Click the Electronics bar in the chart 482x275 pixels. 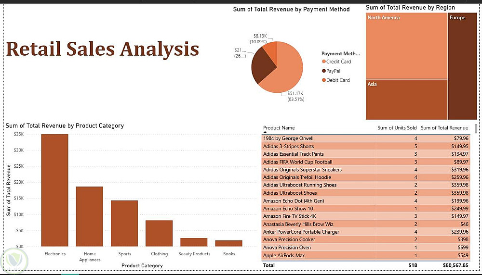coord(55,190)
